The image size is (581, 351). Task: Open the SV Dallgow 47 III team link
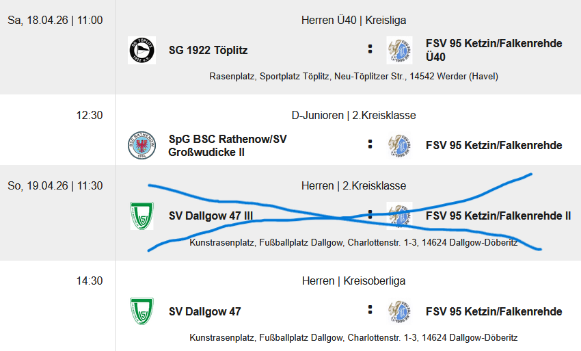coord(211,216)
